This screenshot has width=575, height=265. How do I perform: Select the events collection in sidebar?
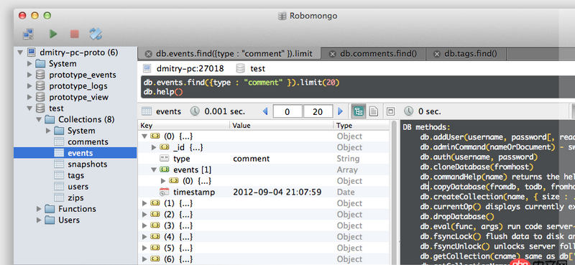coord(80,153)
